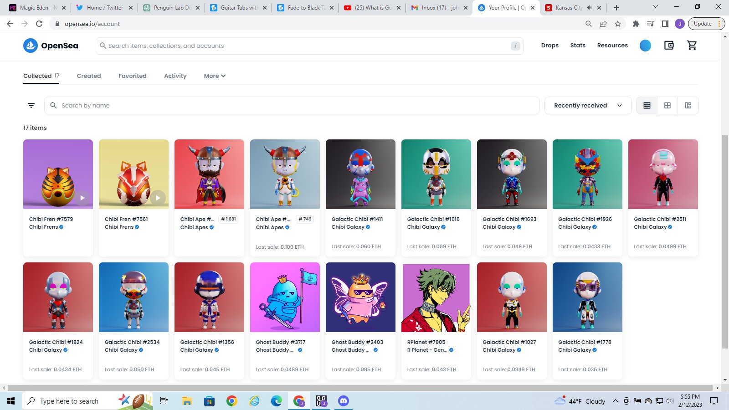The height and width of the screenshot is (410, 729).
Task: Open Ghost Buddy #3717 title link
Action: (281, 342)
